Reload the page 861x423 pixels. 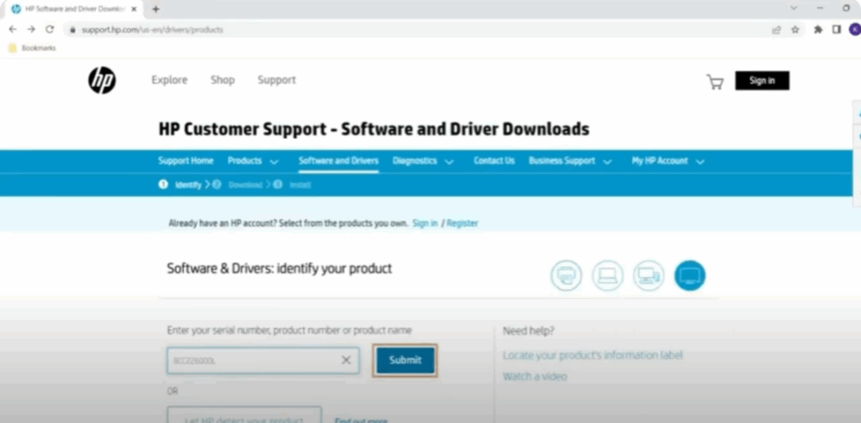(50, 29)
